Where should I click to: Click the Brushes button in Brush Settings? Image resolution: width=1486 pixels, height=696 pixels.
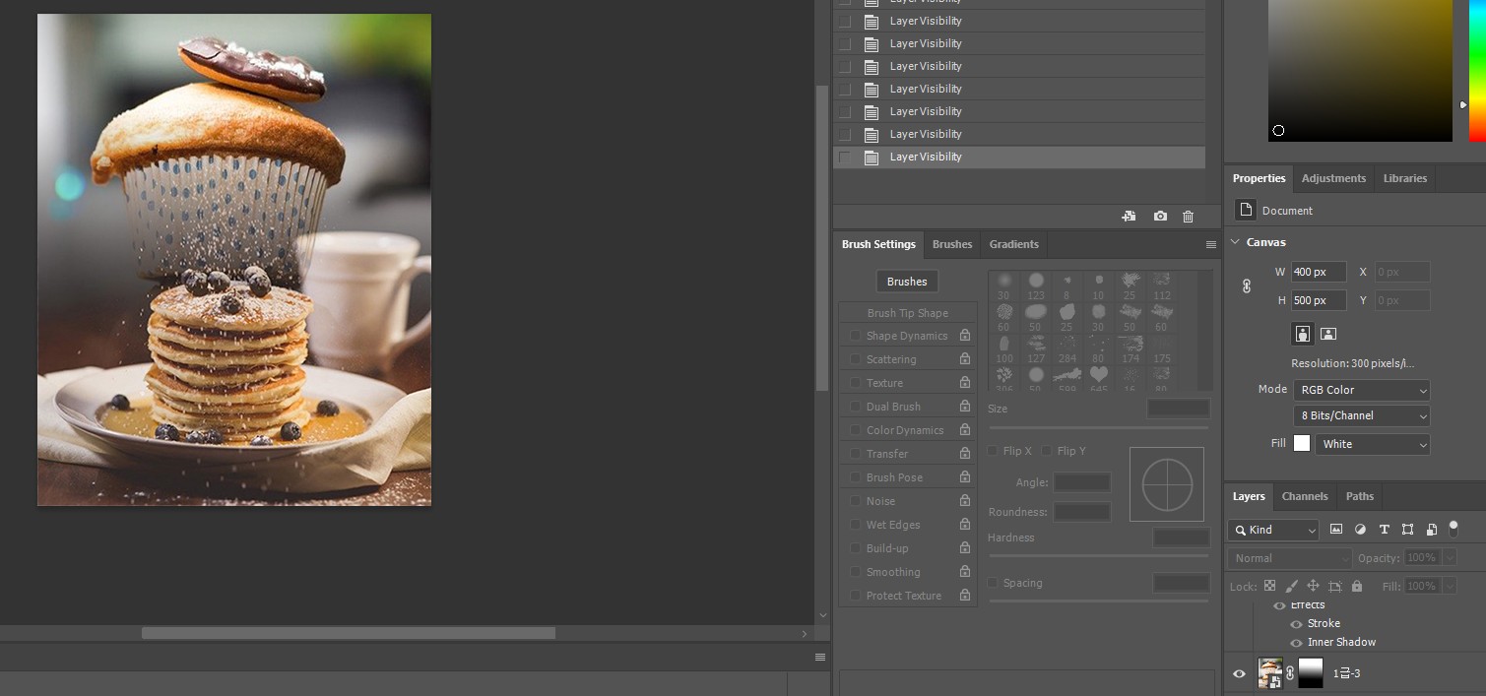907,282
